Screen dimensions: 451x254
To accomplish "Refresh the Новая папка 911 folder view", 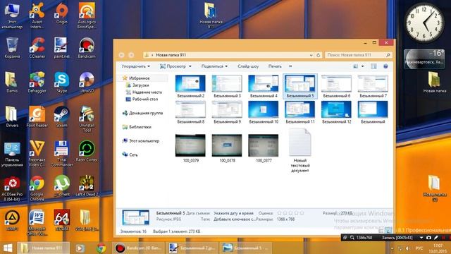I will pyautogui.click(x=318, y=55).
